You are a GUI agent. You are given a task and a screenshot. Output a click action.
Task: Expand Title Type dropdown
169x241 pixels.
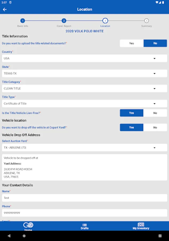(x=84, y=104)
